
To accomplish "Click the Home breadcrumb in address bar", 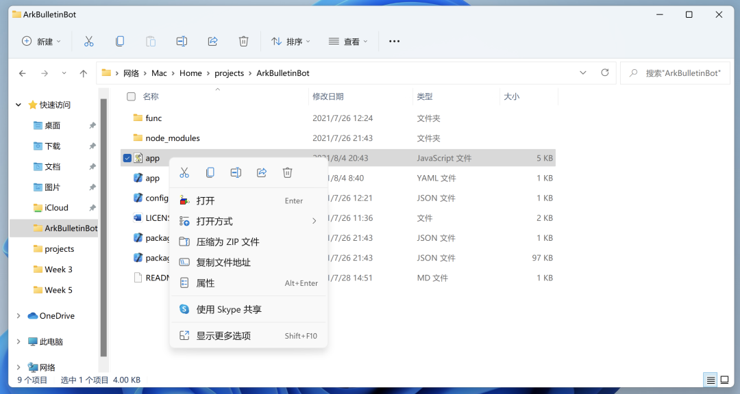I will [x=190, y=73].
